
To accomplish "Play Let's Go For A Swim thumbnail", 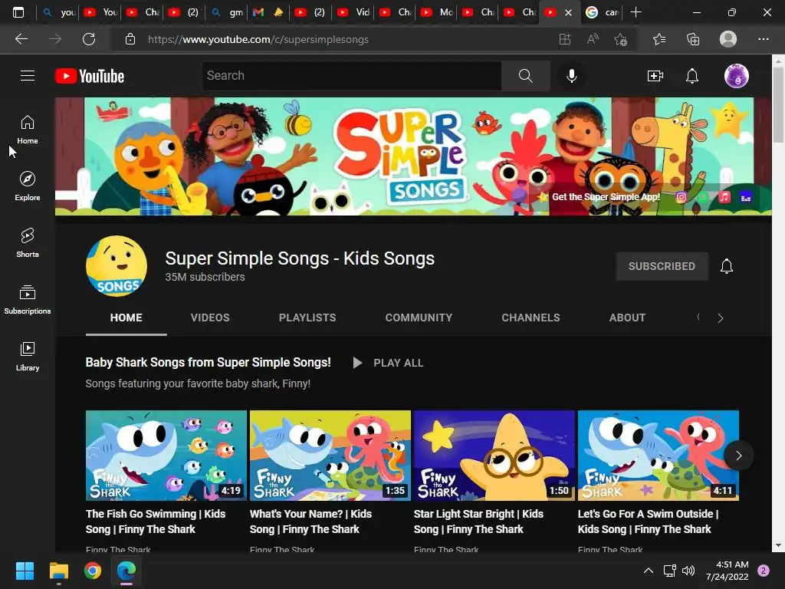I will click(x=659, y=456).
